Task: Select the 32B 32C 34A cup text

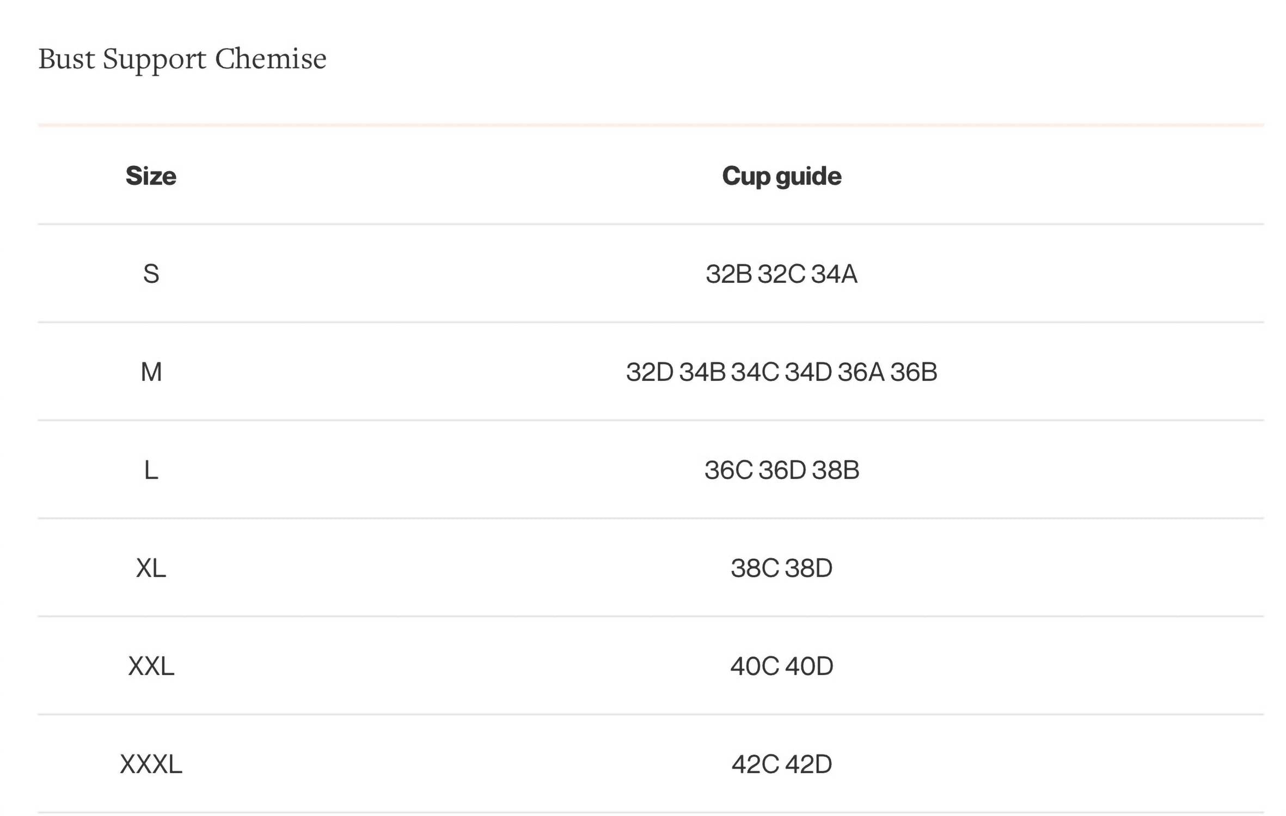Action: 781,274
